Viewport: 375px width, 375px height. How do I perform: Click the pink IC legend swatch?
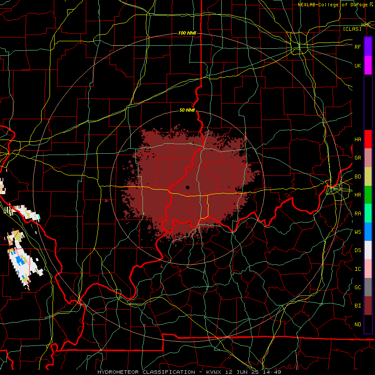368,269
